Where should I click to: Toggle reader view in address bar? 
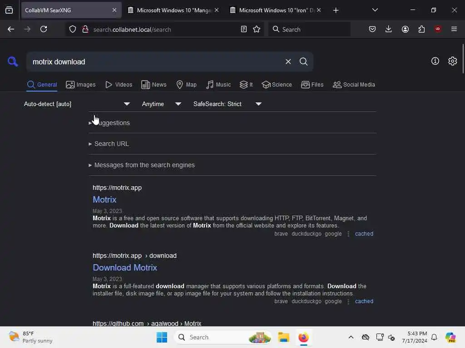(244, 29)
